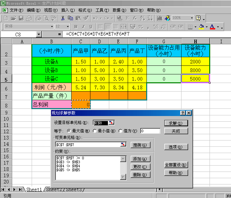This screenshot has height=198, width=231.
Task: Apply Percent style format
Action: (141, 27)
